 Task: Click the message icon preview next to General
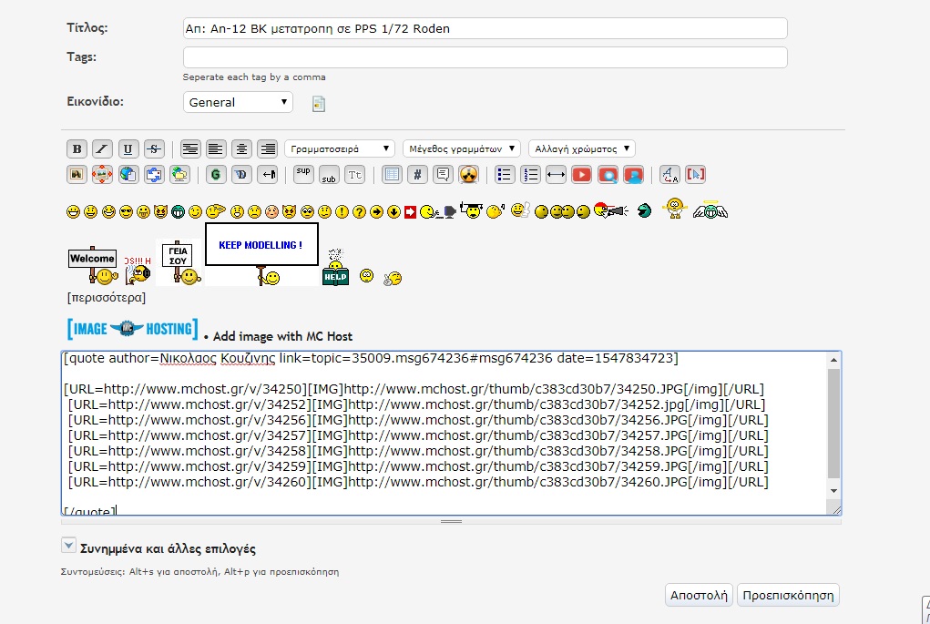(319, 104)
